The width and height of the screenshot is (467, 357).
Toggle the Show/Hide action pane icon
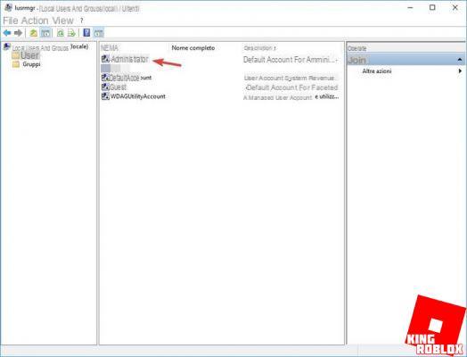tap(99, 33)
